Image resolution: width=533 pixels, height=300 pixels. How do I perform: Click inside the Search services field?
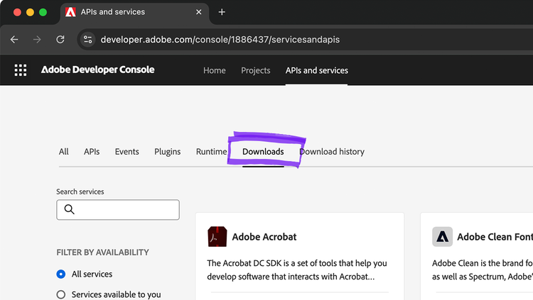[x=124, y=210]
